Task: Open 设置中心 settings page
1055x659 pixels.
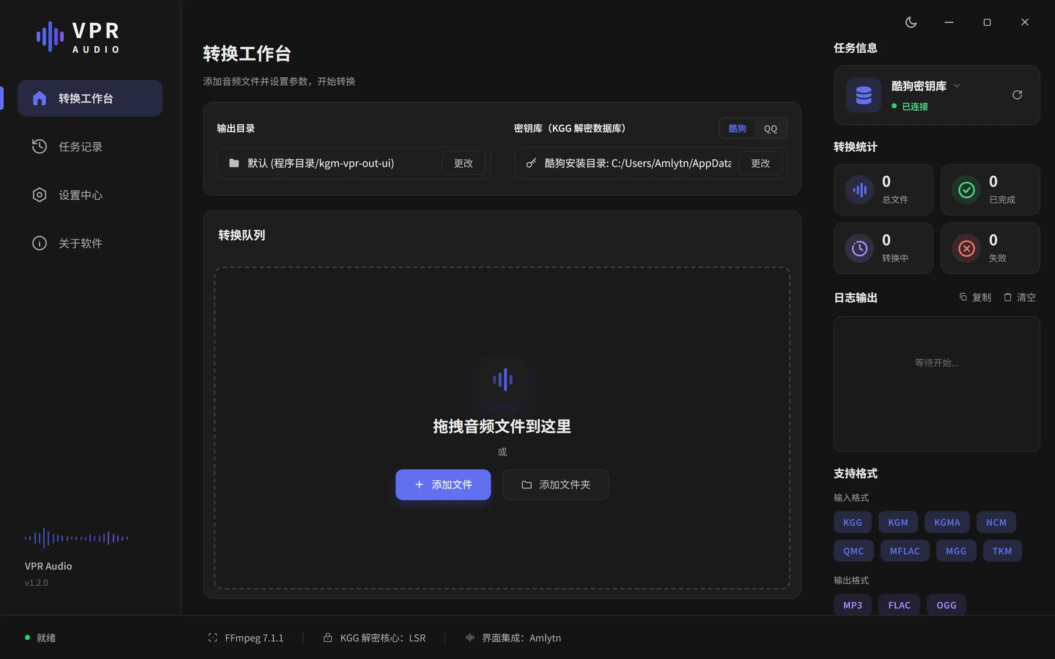Action: 90,194
